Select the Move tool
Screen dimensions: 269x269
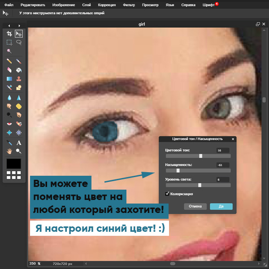18,34
